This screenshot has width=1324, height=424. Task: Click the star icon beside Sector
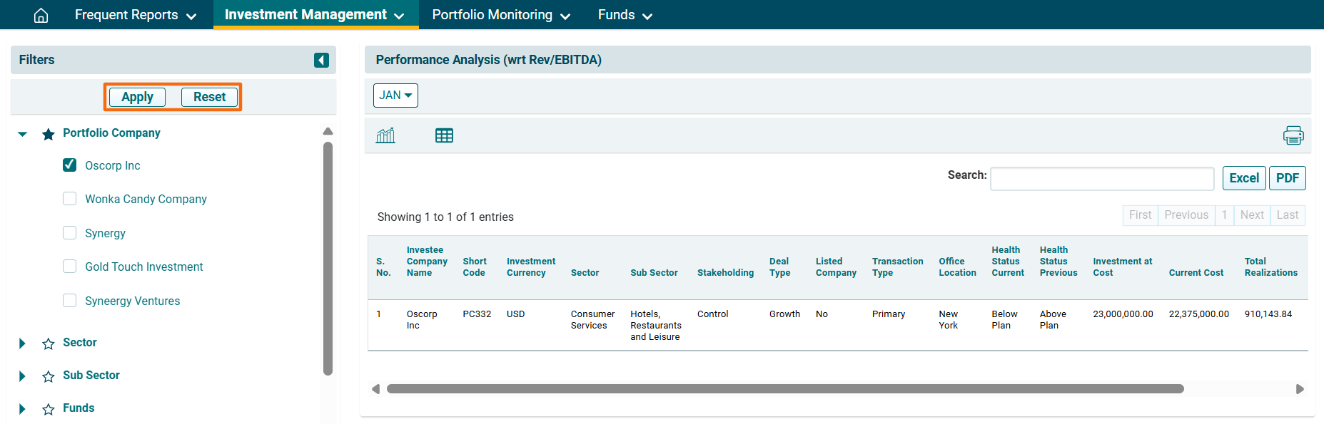(x=49, y=343)
